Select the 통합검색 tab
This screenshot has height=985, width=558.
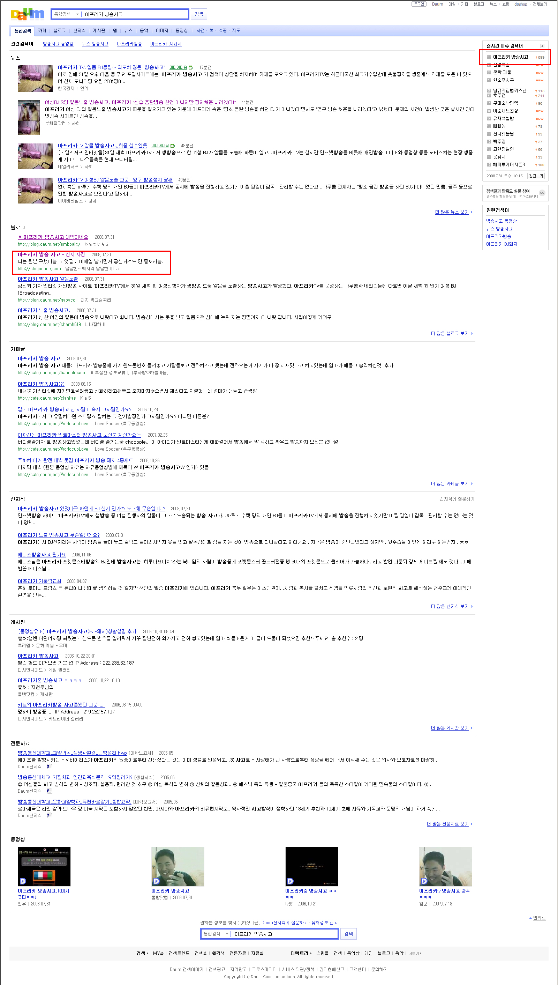point(22,31)
